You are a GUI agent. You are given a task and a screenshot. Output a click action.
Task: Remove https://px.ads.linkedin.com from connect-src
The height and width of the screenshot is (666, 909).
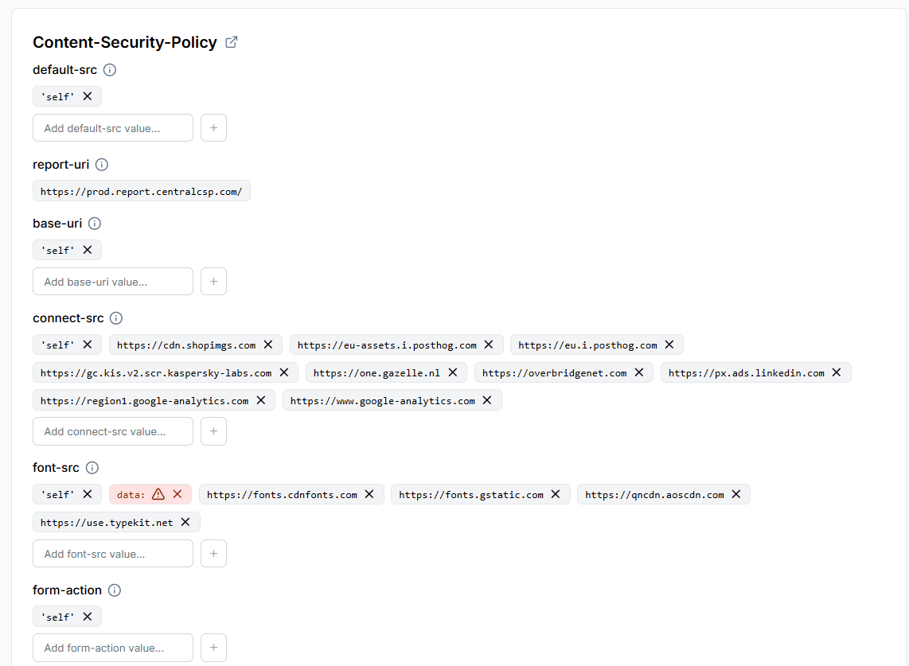[836, 372]
